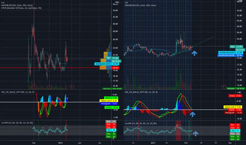Open the earnings E marker on the right chart
This screenshot has height=145, width=246.
(x=224, y=87)
